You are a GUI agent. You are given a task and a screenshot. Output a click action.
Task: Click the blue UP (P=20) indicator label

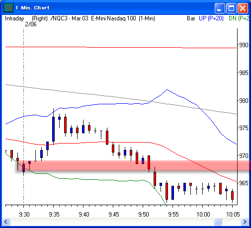coord(211,18)
